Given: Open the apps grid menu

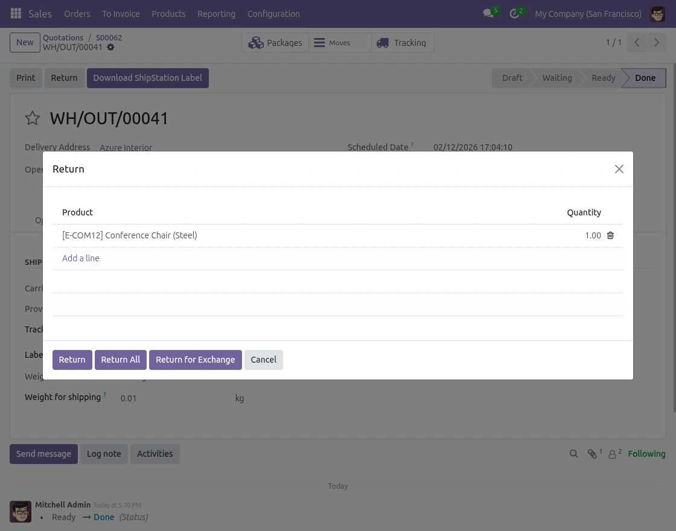Looking at the screenshot, I should (16, 13).
